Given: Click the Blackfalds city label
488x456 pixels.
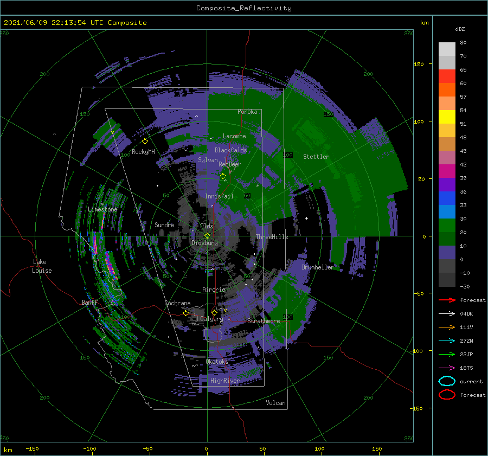Looking at the screenshot, I should click(x=230, y=150).
